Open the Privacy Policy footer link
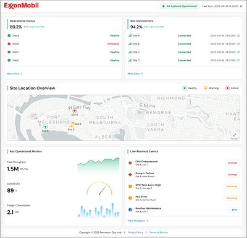This screenshot has height=238, width=247. click(135, 232)
